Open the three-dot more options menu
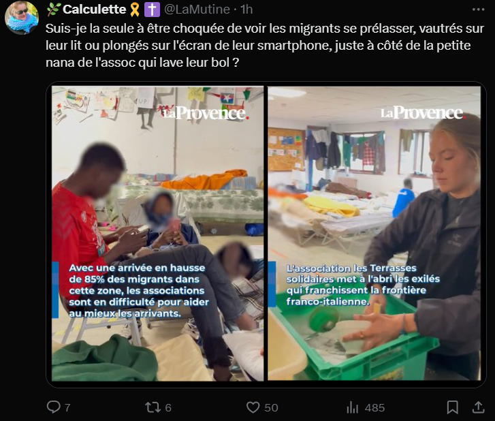Viewport: 495px width, 421px height. (x=478, y=10)
